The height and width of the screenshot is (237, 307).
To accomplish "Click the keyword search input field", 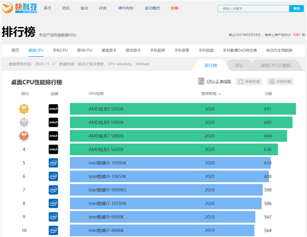I will (253, 9).
